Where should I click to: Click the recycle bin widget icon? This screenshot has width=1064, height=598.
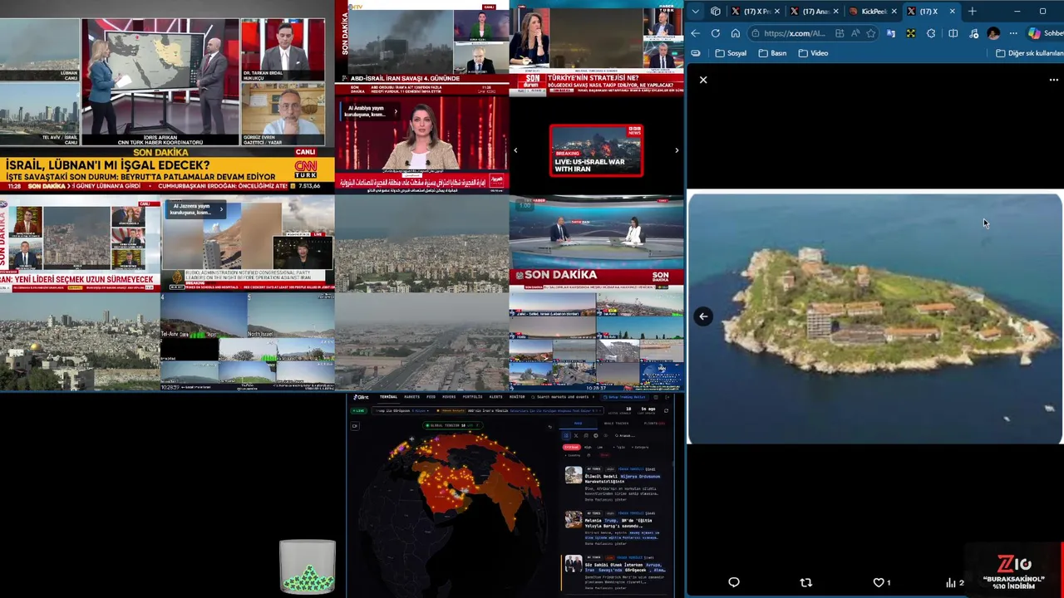tap(308, 566)
